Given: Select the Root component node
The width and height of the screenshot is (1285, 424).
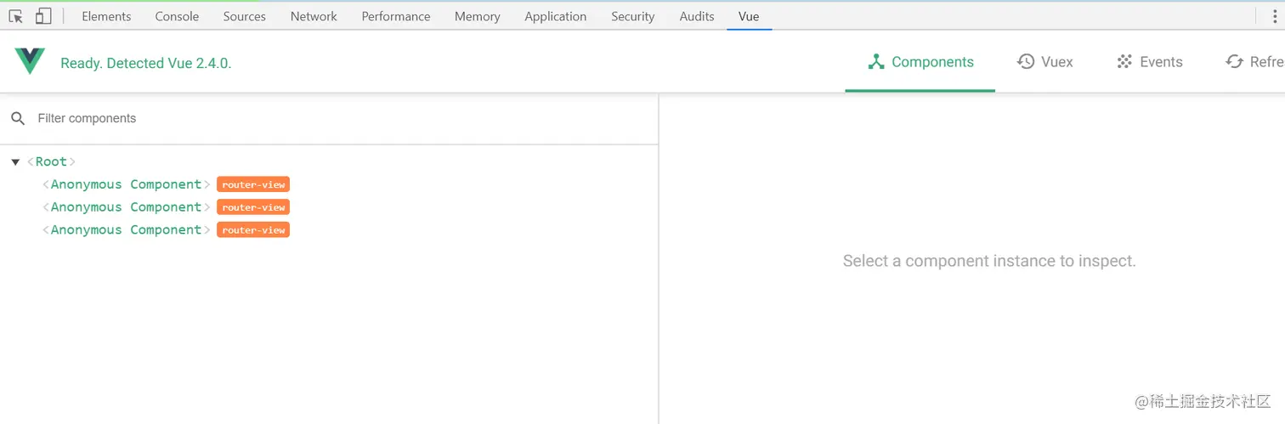Looking at the screenshot, I should (51, 161).
